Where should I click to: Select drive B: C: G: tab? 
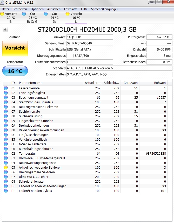point(32,18)
